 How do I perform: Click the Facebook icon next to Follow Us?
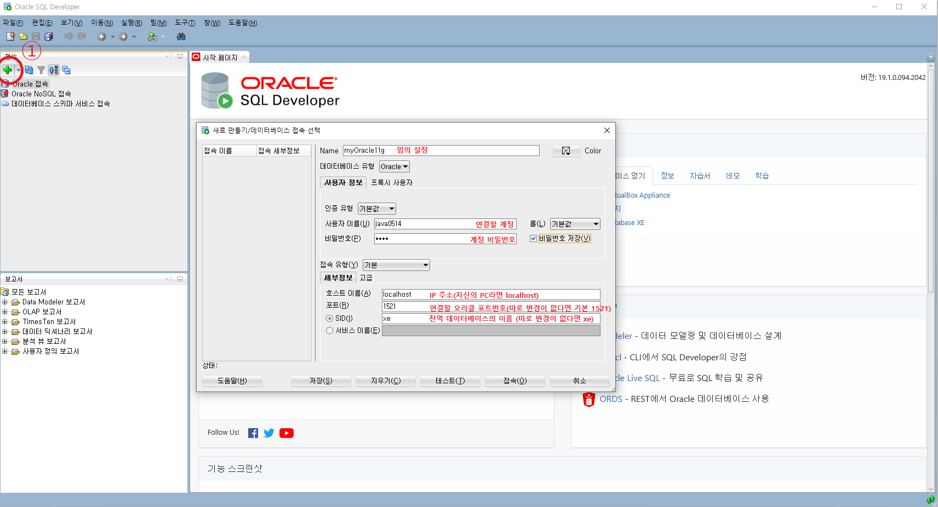click(253, 433)
